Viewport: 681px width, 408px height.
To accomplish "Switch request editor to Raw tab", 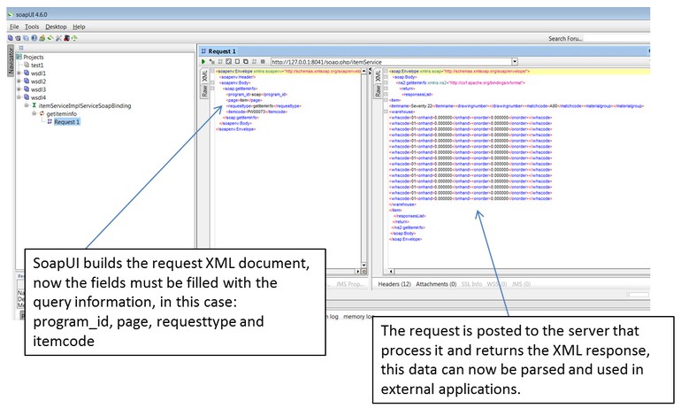I will tap(203, 90).
